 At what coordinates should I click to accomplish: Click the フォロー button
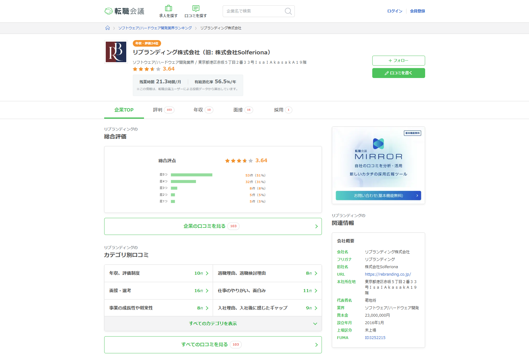pos(399,61)
